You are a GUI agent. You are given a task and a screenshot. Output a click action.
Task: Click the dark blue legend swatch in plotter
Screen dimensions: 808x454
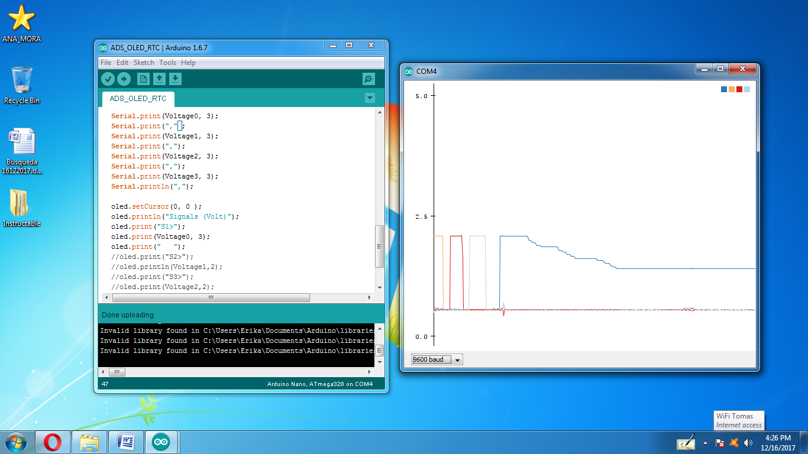(x=724, y=89)
